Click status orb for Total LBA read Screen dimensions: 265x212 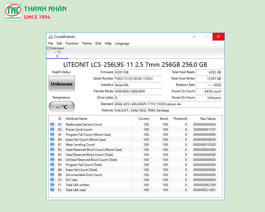click(52, 190)
